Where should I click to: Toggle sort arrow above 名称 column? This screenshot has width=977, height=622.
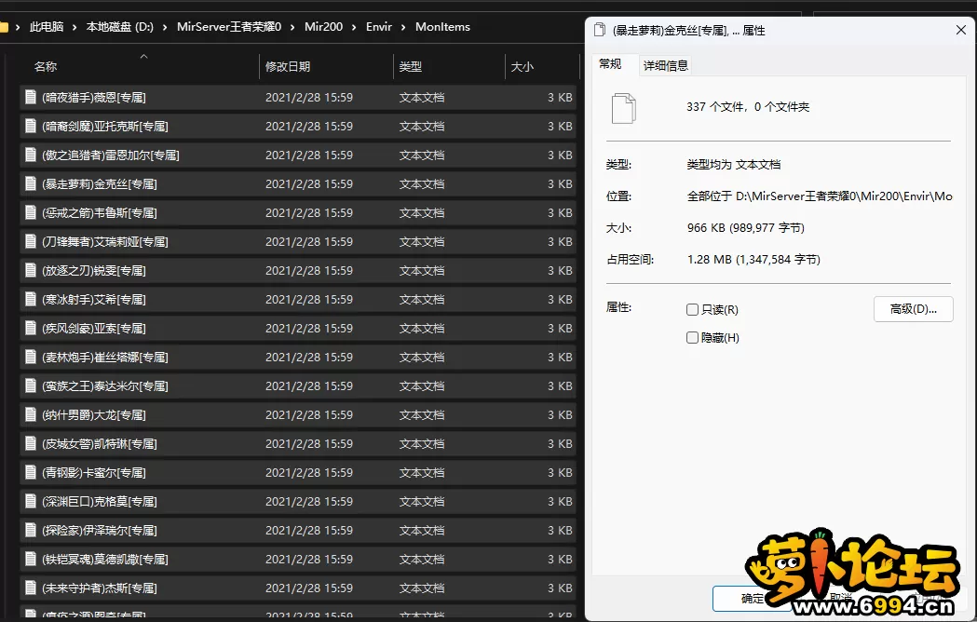coord(143,56)
